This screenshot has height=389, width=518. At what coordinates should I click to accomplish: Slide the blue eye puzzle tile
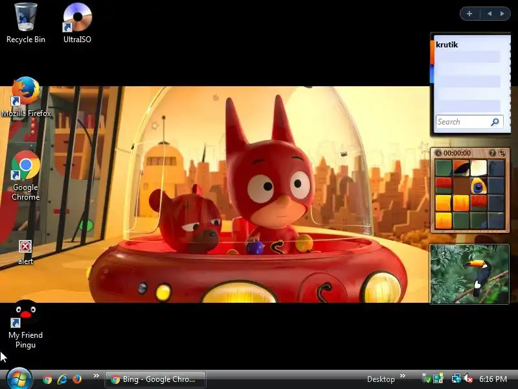point(479,185)
